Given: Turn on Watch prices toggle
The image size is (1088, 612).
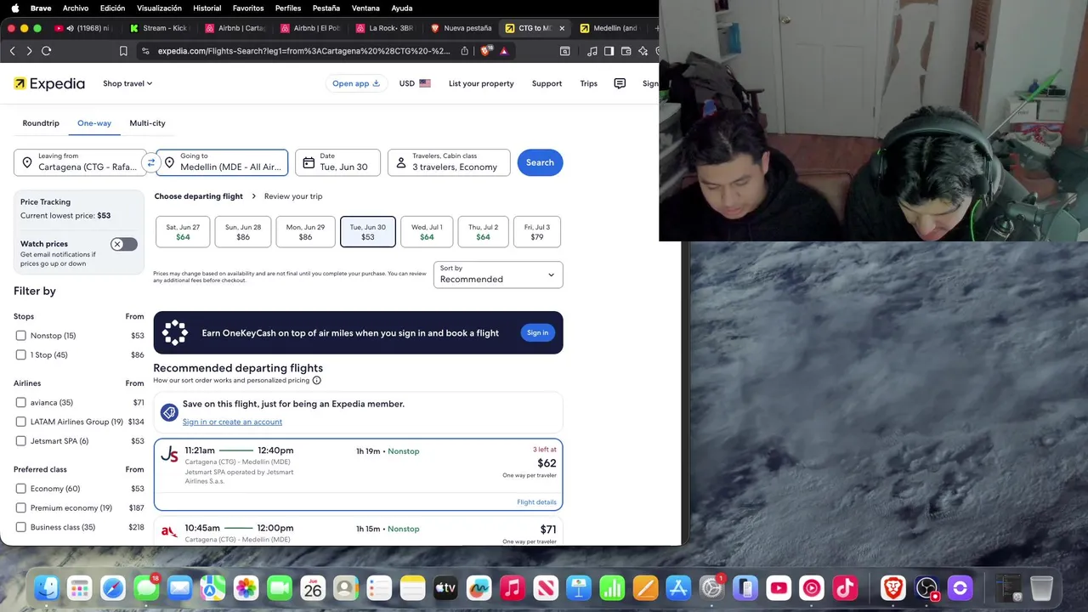Looking at the screenshot, I should coord(123,244).
